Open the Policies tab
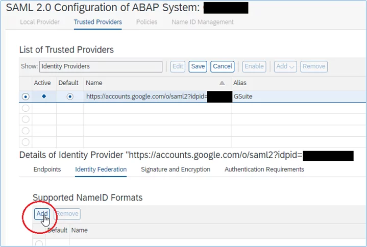 (147, 22)
